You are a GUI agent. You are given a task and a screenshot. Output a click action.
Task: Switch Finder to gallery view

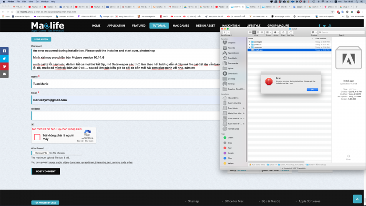tap(262, 32)
